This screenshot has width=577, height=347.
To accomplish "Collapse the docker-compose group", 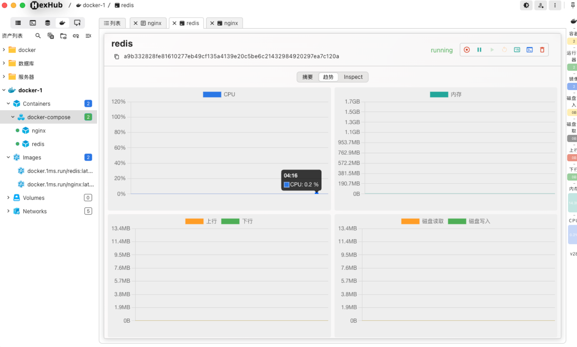I will pyautogui.click(x=13, y=117).
